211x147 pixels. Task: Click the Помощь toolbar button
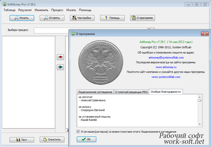coord(112,18)
